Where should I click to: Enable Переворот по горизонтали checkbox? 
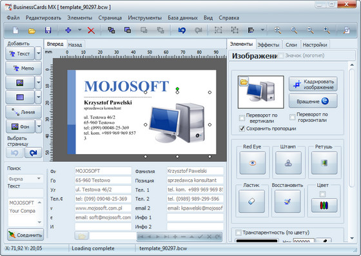293,117
